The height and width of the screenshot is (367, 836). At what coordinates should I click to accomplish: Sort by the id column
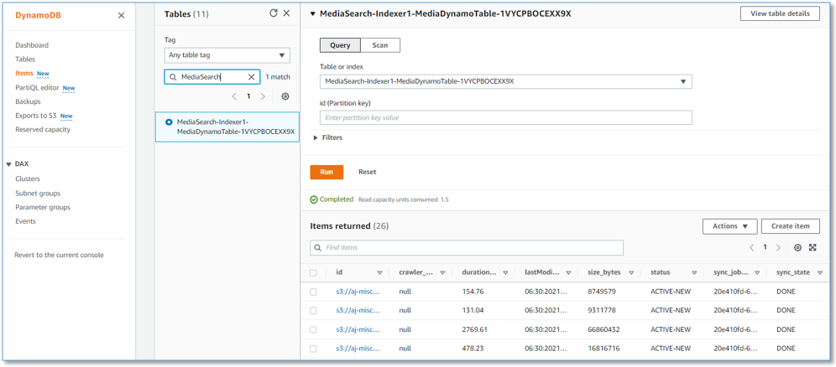pyautogui.click(x=379, y=272)
